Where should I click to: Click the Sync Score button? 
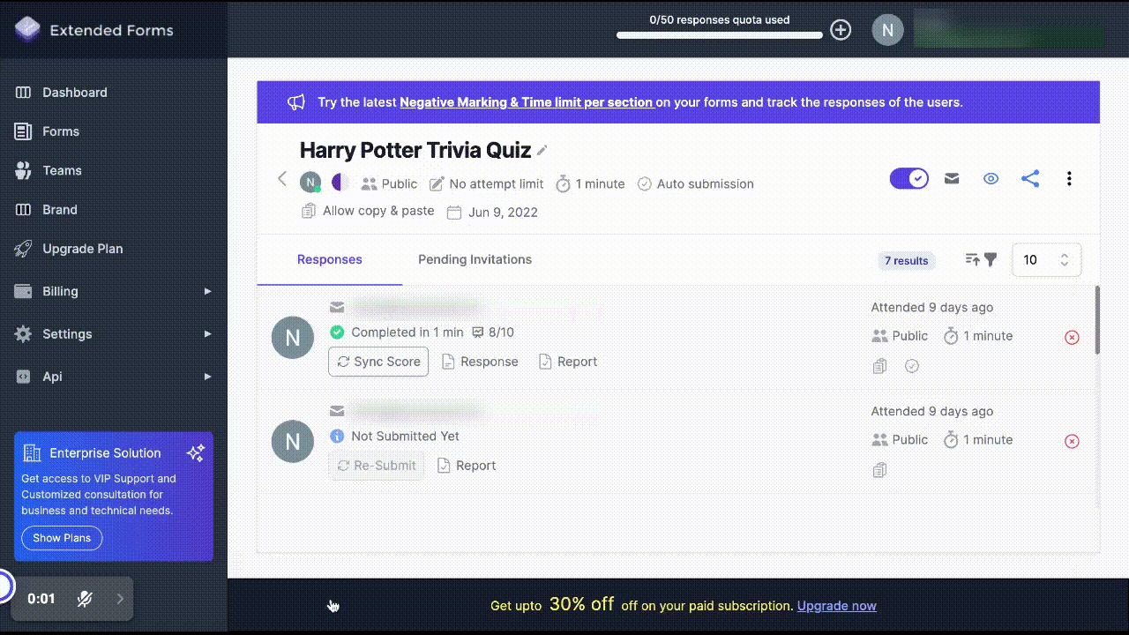[378, 362]
